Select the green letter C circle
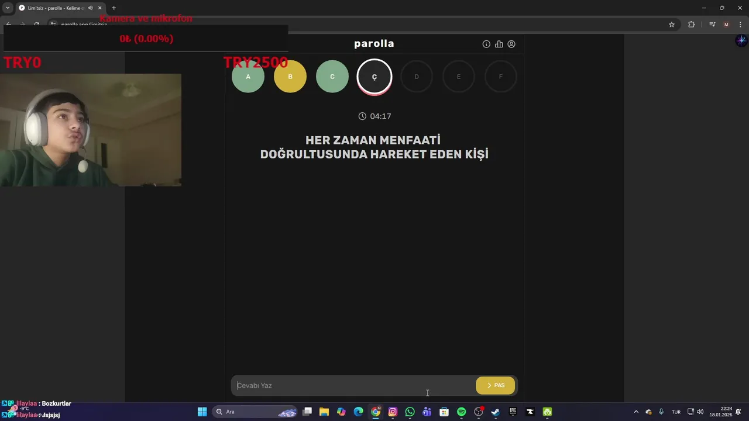Image resolution: width=749 pixels, height=421 pixels. pyautogui.click(x=332, y=77)
